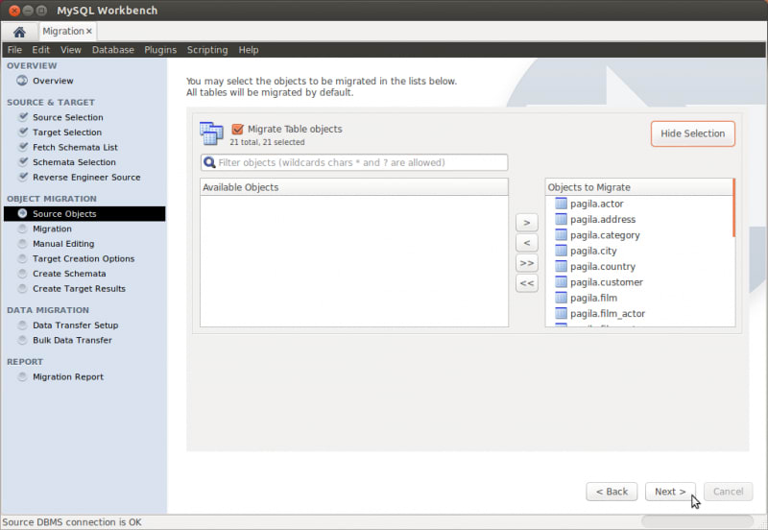Open the Home screen tab icon
Viewport: 768px width, 530px height.
pyautogui.click(x=19, y=32)
